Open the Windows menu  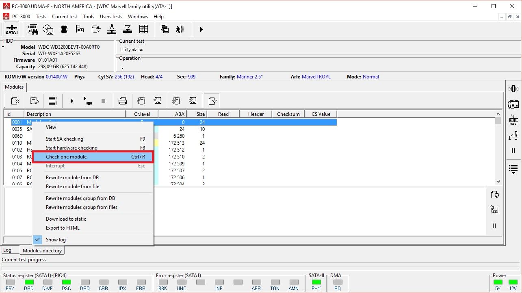[138, 17]
